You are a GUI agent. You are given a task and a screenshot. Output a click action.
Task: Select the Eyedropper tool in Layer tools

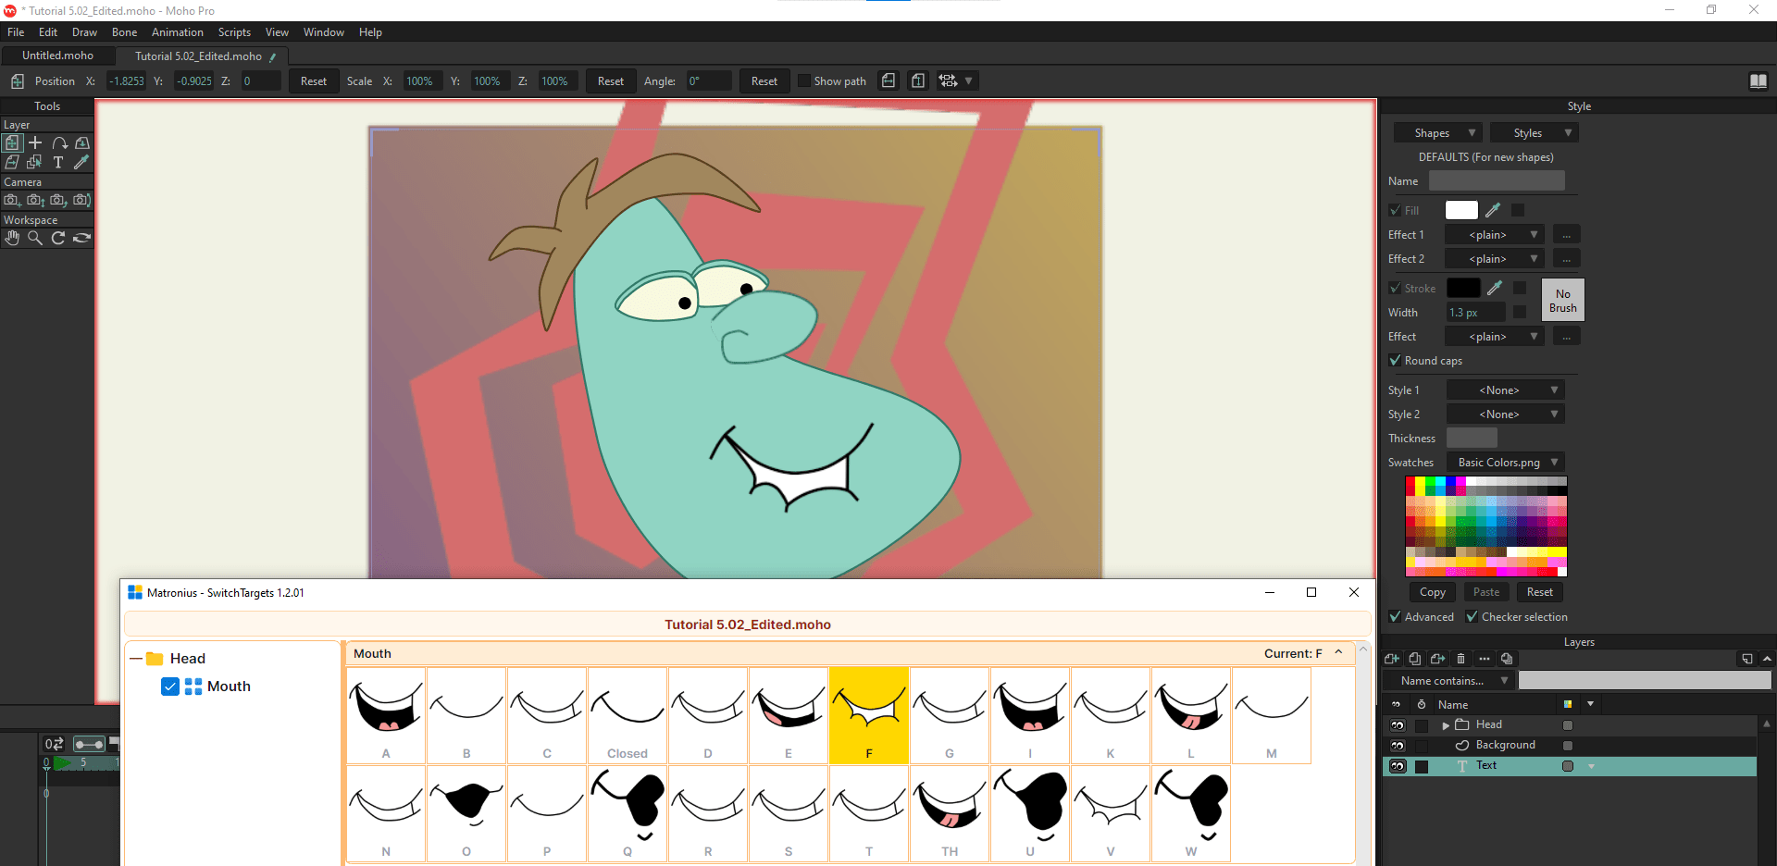(81, 162)
